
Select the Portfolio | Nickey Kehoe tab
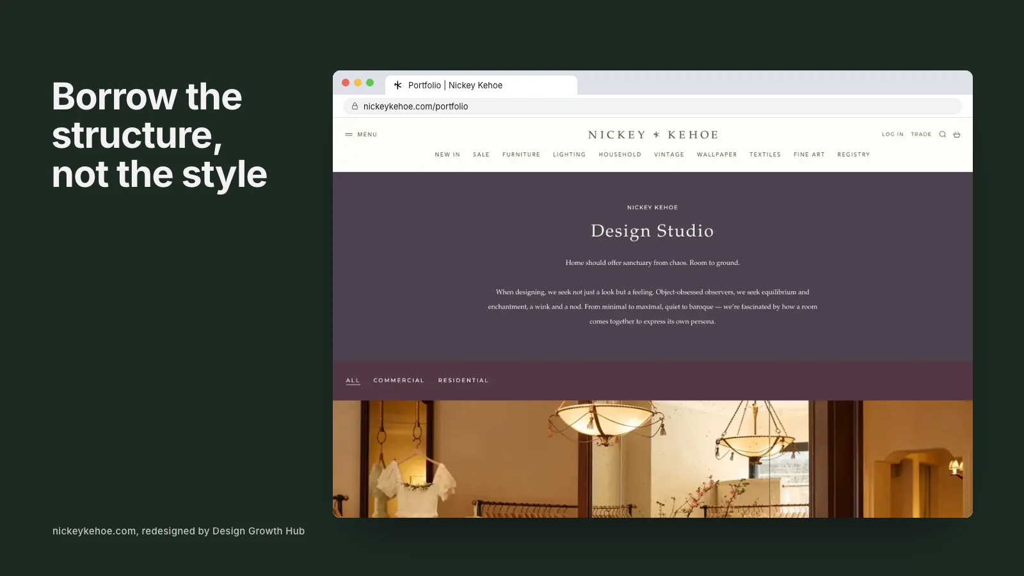(481, 85)
